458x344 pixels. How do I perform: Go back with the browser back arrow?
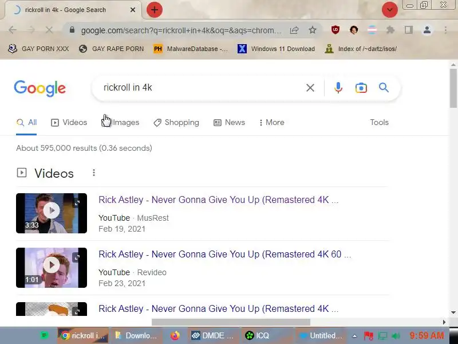13,30
